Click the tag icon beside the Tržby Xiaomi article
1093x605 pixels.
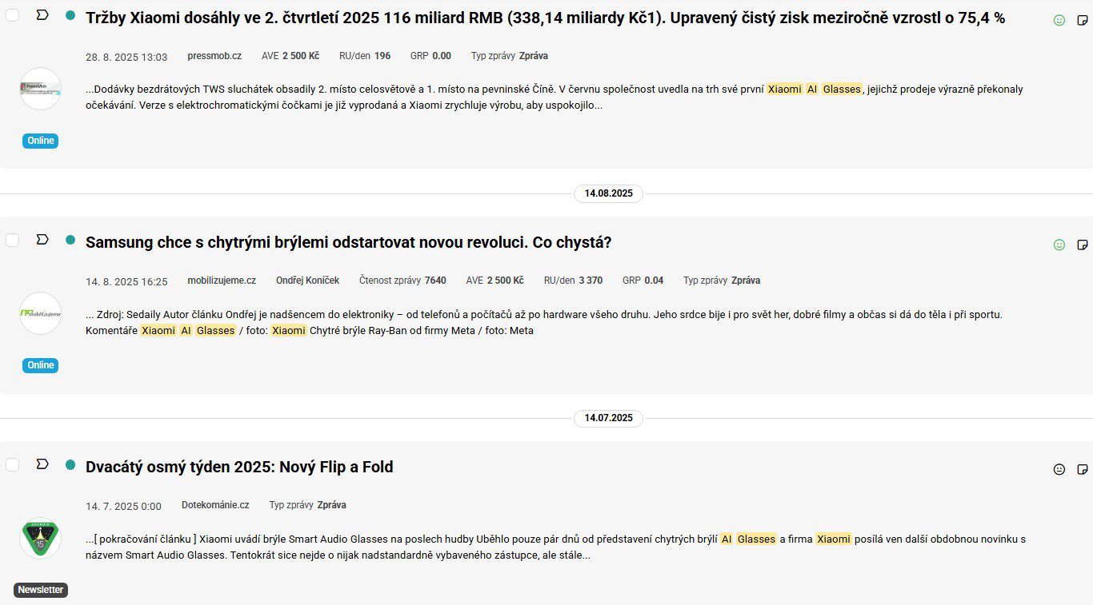coord(42,15)
